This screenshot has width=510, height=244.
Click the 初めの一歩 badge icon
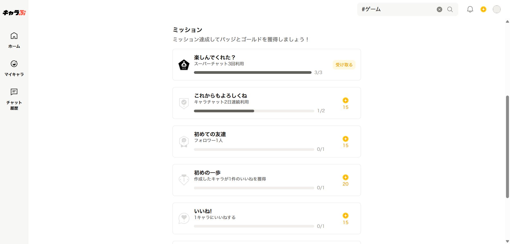(184, 180)
